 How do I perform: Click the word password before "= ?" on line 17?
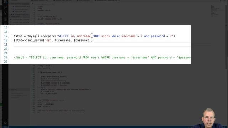[x=158, y=36]
